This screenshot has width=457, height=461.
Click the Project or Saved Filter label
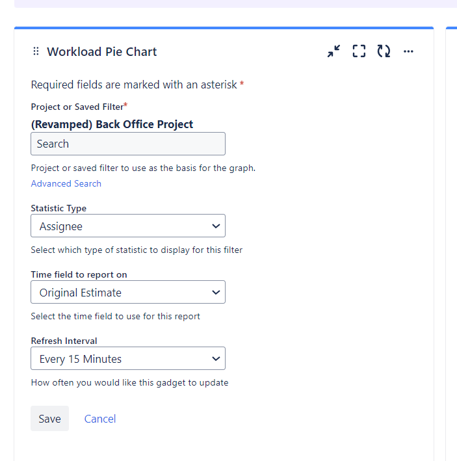tap(77, 107)
